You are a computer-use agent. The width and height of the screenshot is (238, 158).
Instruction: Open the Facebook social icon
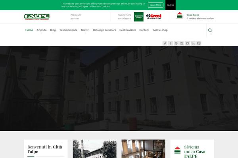coord(171,43)
